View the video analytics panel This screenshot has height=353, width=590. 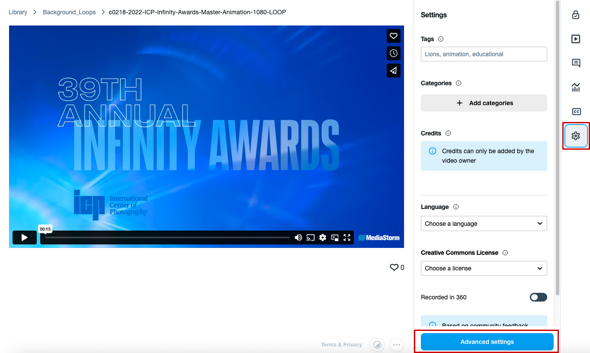(576, 87)
